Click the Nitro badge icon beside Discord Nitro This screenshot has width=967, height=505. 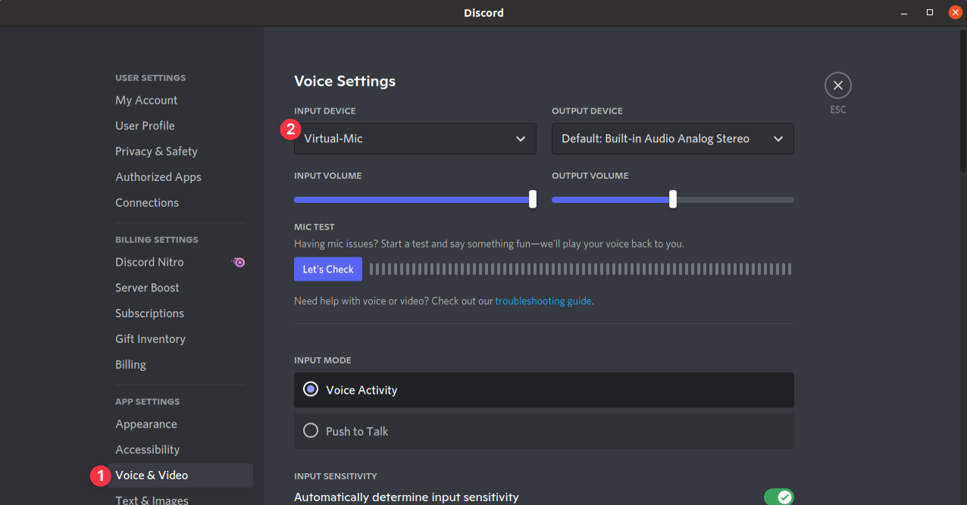point(238,262)
